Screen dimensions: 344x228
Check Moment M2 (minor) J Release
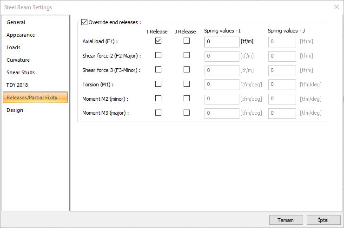pyautogui.click(x=186, y=98)
